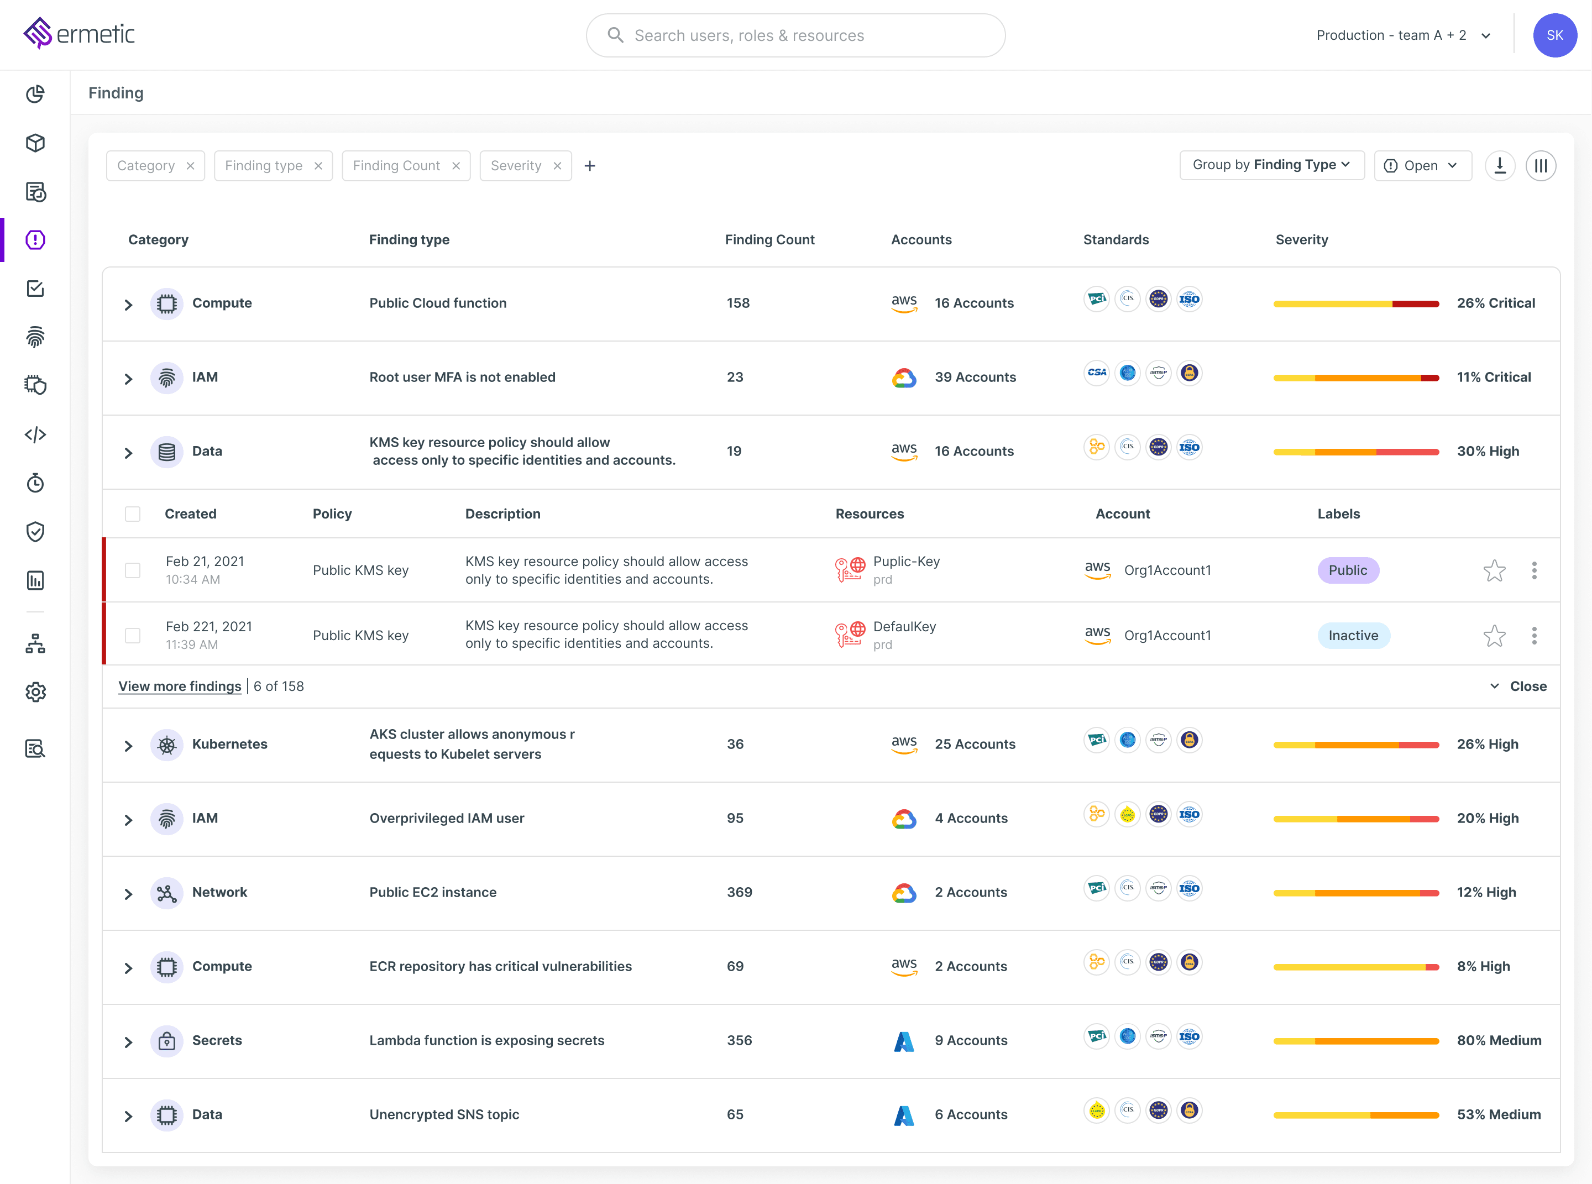Close the expanded findings panel

(1517, 686)
